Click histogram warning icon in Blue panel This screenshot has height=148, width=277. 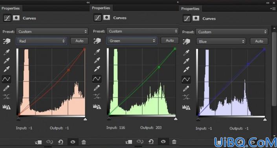(186, 107)
